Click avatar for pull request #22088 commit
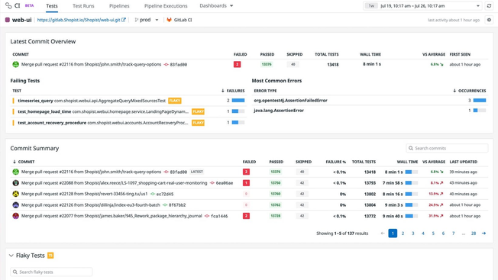 coord(15,182)
